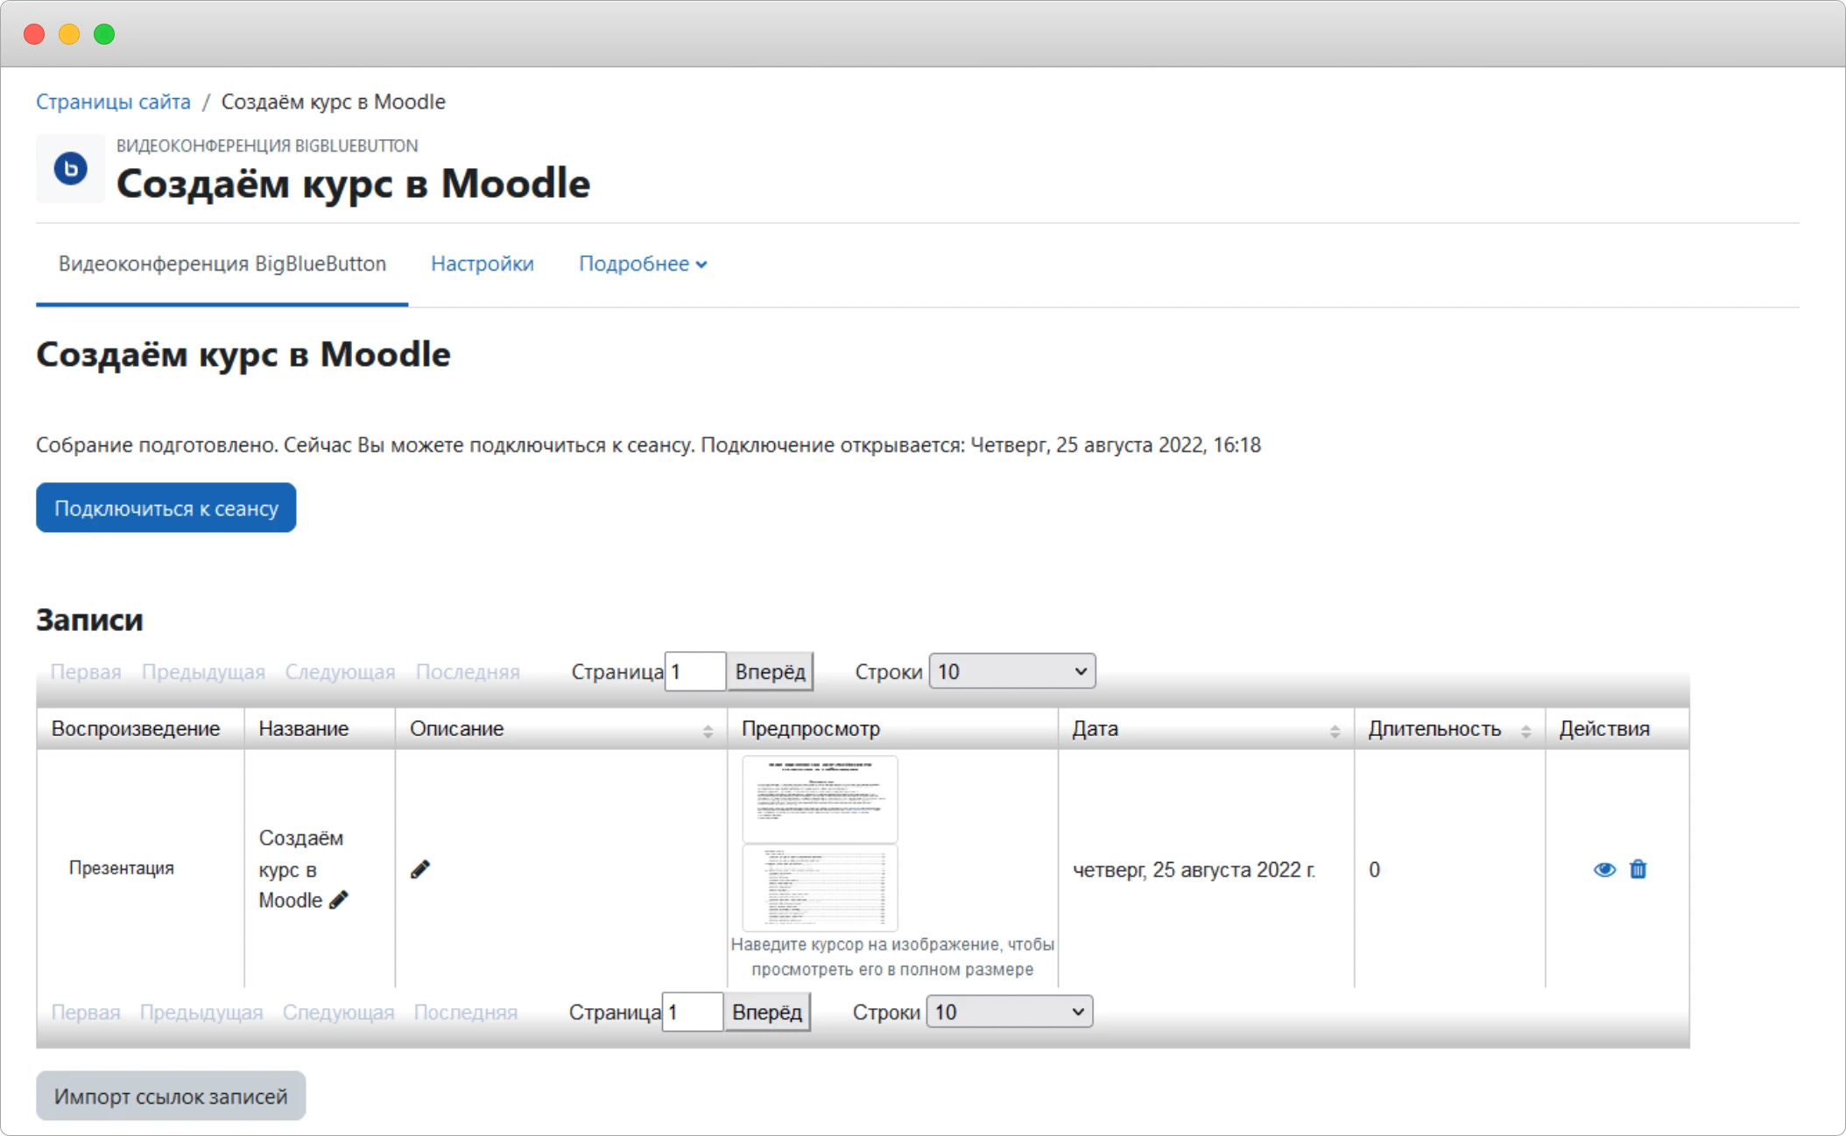Open the Страницы сайта breadcrumb link

[x=112, y=102]
